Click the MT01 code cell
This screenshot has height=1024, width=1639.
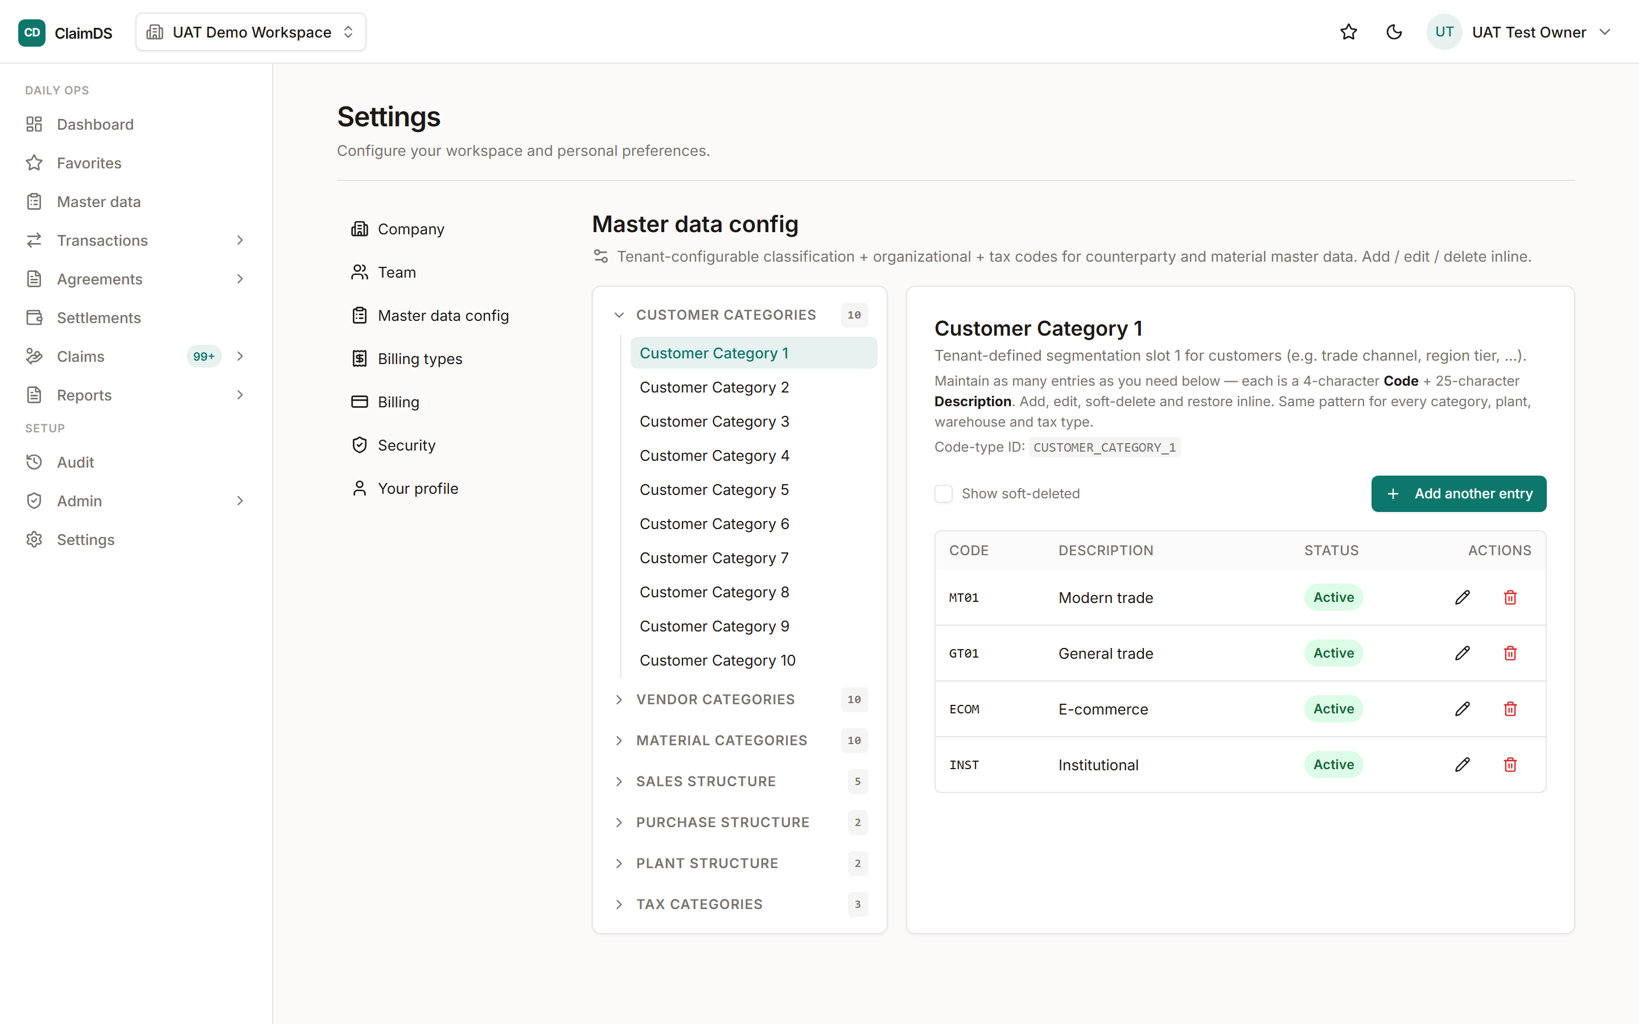click(963, 597)
